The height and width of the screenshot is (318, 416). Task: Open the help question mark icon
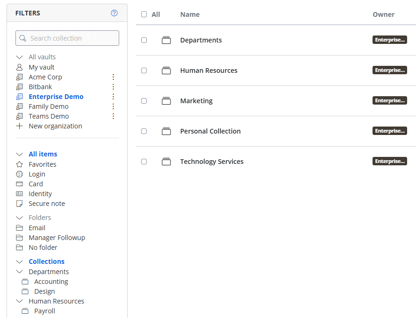114,13
